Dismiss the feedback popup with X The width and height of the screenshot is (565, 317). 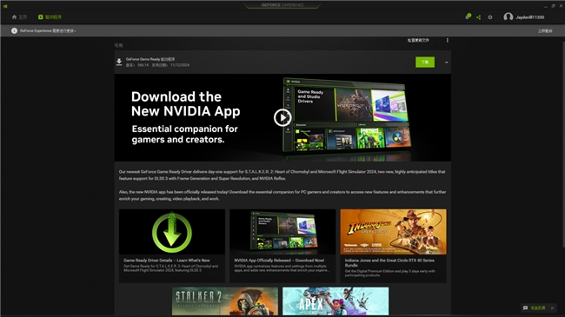pos(552,308)
